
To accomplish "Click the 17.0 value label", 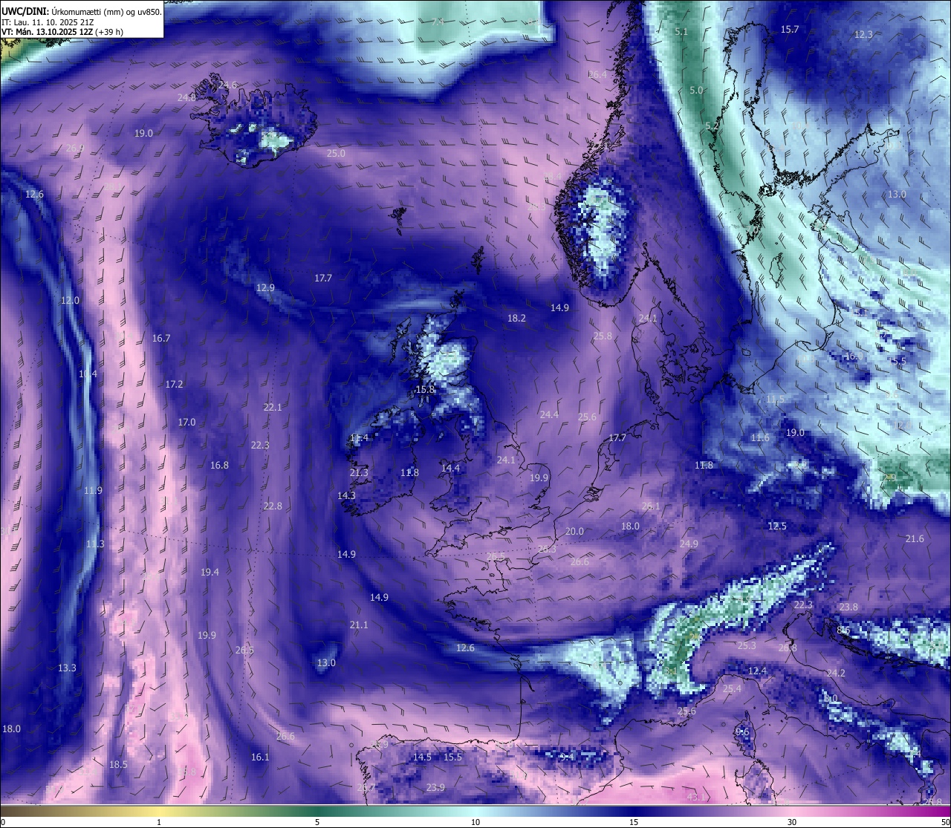I will coord(186,423).
